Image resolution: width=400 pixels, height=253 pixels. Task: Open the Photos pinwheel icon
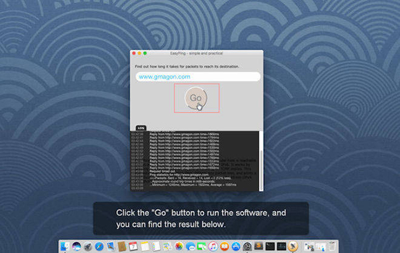click(179, 246)
